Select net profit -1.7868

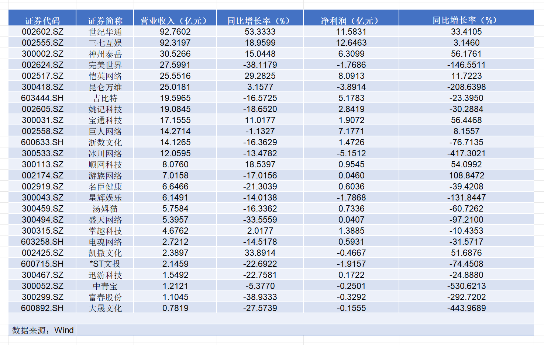[x=351, y=198]
